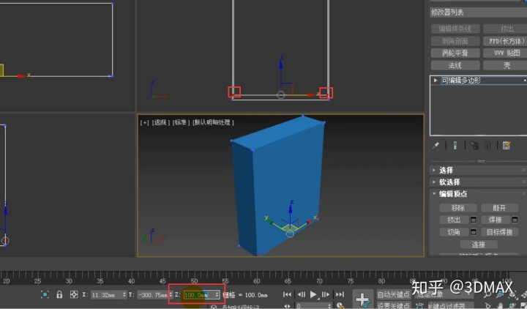Open the [标准] viewport menu
The width and height of the screenshot is (527, 309).
182,122
